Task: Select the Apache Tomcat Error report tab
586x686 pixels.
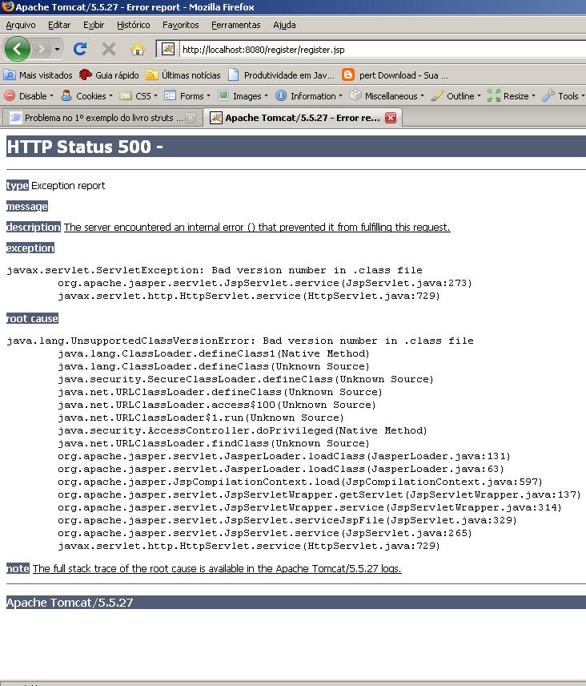Action: [x=303, y=118]
